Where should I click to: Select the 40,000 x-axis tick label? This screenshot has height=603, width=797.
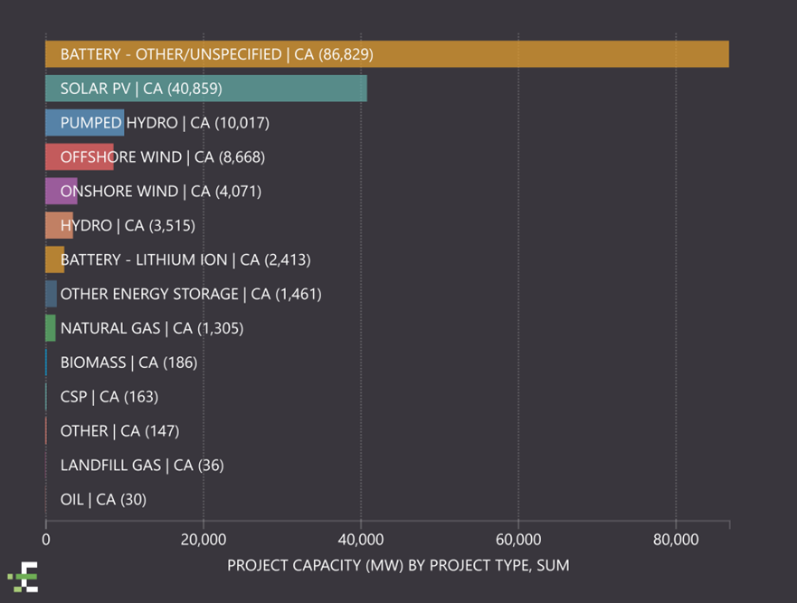coord(361,540)
